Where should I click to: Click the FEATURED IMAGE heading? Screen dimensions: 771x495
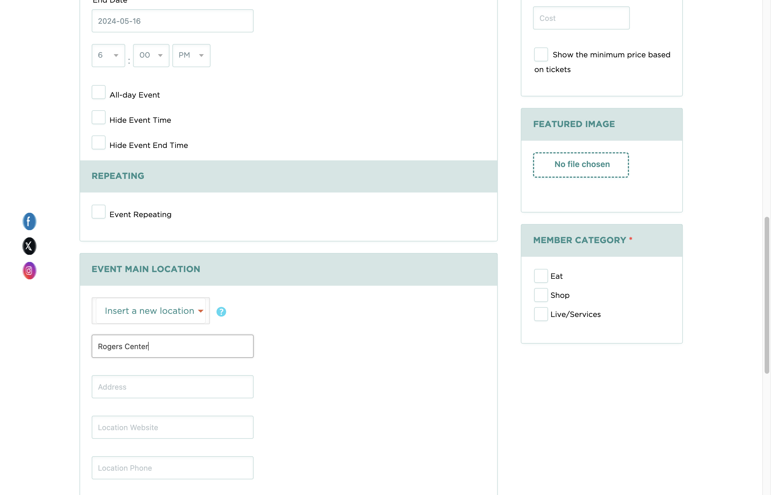tap(574, 124)
